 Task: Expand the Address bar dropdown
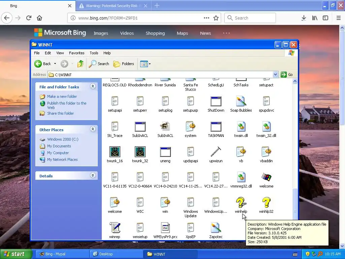[275, 75]
